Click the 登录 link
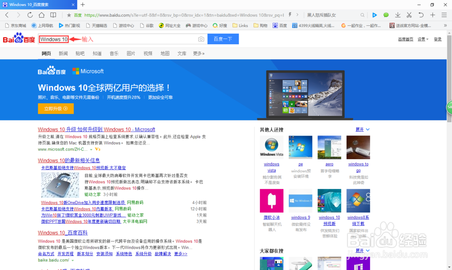 point(438,39)
